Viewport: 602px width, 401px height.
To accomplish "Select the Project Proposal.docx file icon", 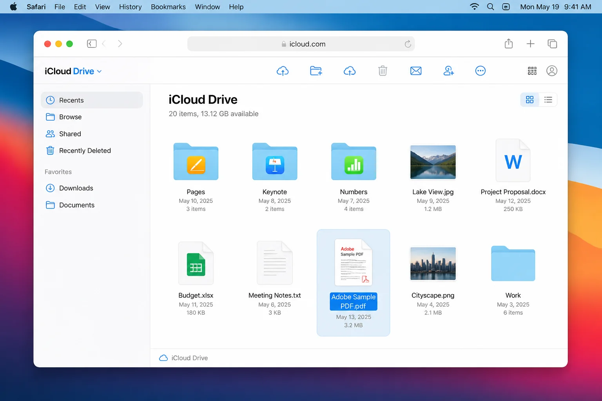I will (x=513, y=161).
